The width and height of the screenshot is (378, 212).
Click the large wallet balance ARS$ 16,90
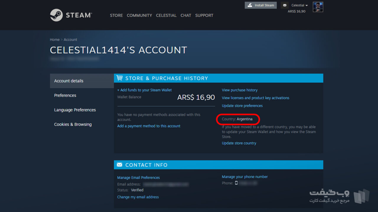tap(196, 97)
